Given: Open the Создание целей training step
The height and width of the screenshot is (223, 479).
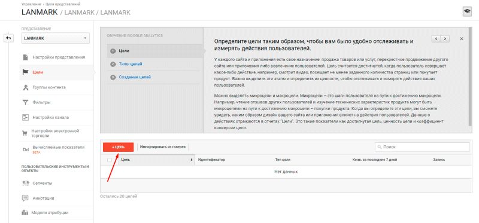Looking at the screenshot, I should (x=135, y=77).
